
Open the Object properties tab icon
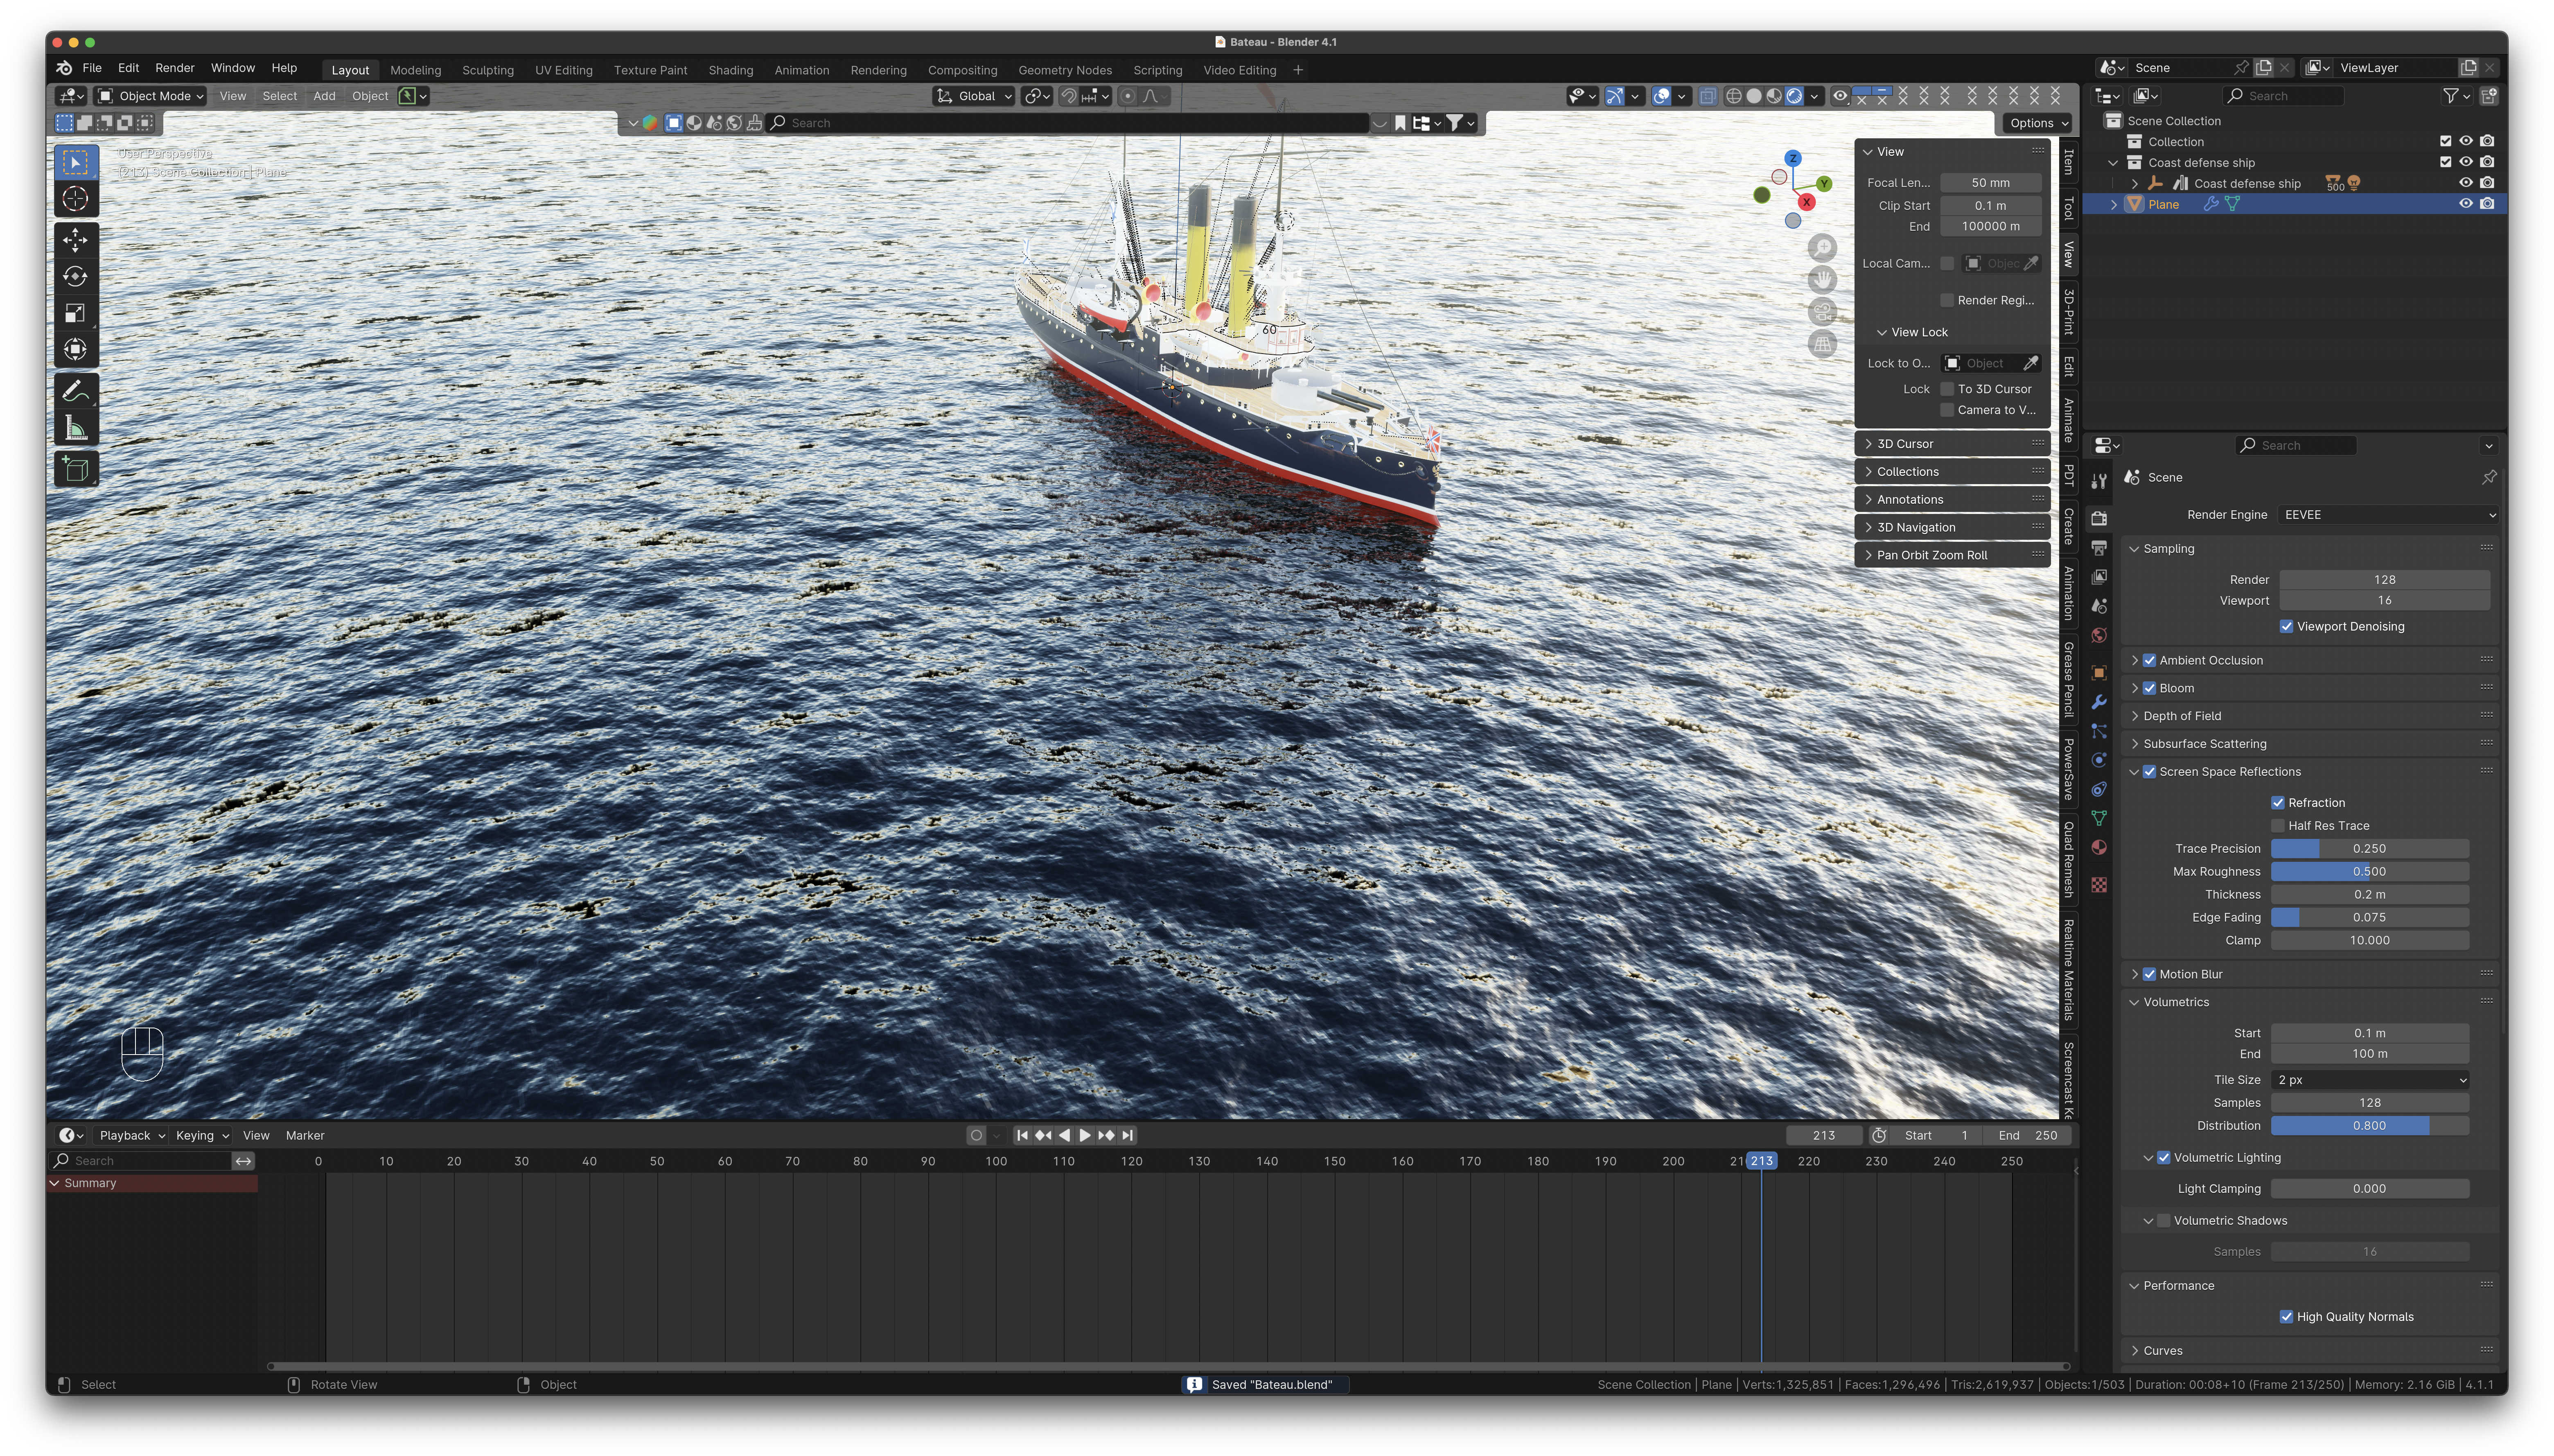pyautogui.click(x=2099, y=673)
